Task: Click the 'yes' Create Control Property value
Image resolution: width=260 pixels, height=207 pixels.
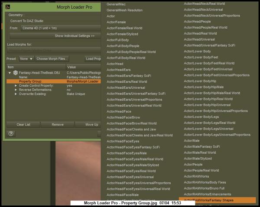Action: (69, 85)
